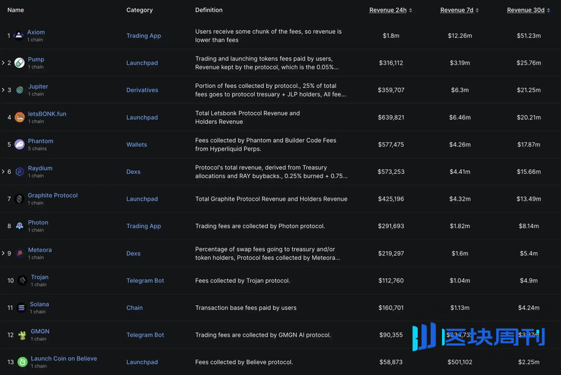Click the Phantom wallet ghost logo
This screenshot has width=561, height=375.
point(19,145)
